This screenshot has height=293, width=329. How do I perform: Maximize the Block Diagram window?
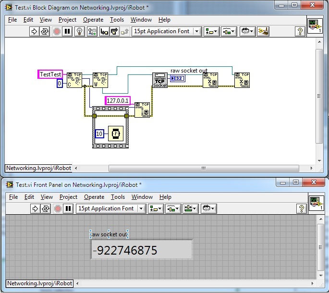click(294, 5)
